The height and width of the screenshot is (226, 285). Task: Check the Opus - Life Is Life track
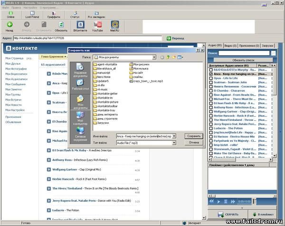(x=211, y=79)
